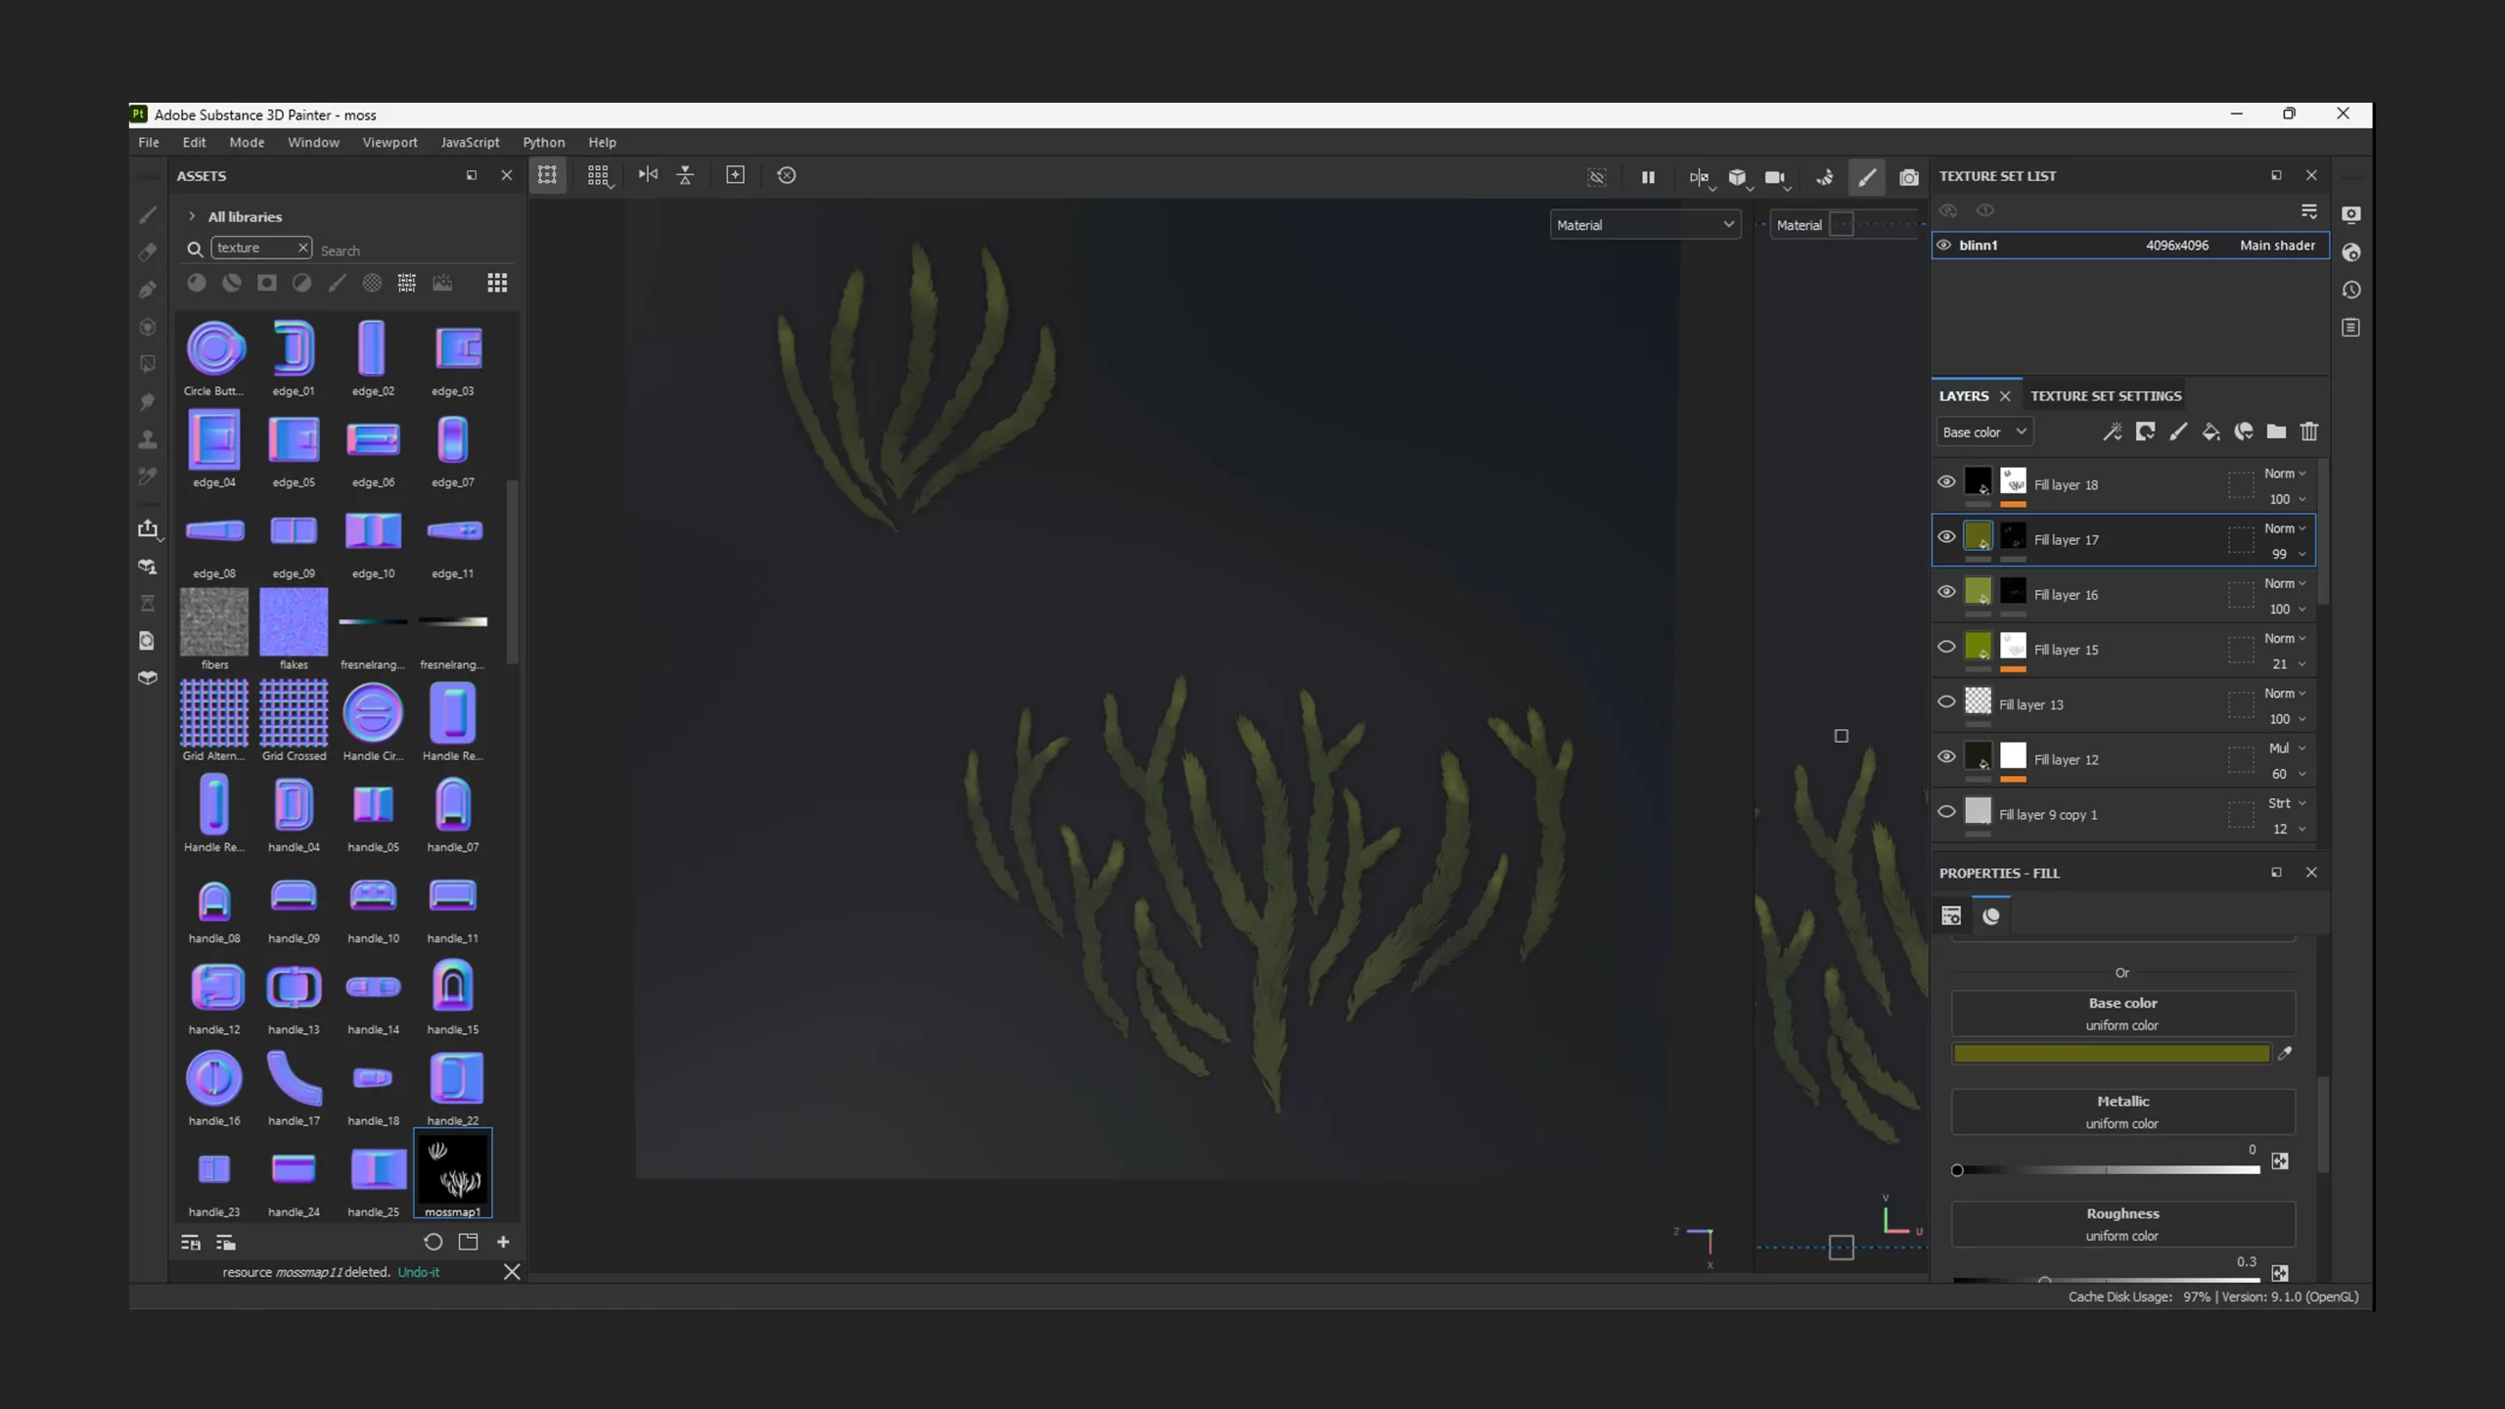Open the grid view icon in Assets filters
This screenshot has height=1409, width=2505.
[497, 283]
